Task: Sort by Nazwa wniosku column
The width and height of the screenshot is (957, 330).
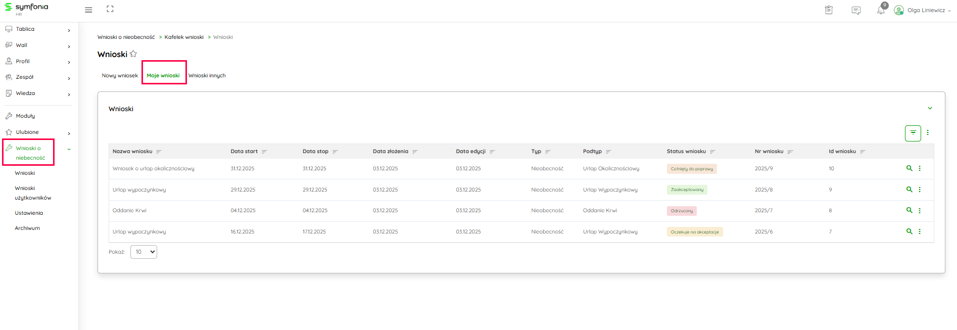Action: (159, 152)
